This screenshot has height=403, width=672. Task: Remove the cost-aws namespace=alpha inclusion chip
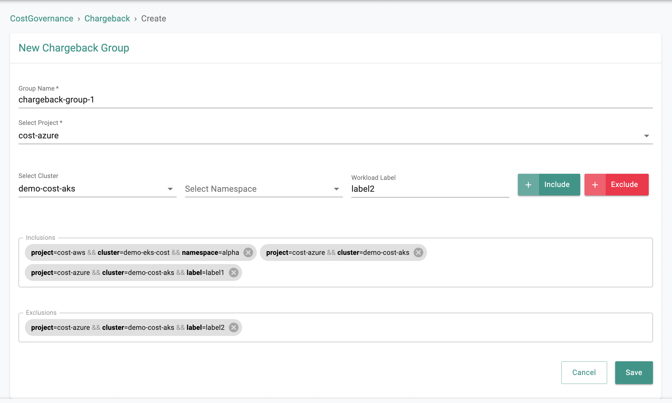(x=248, y=252)
